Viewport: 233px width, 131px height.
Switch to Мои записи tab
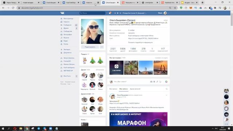pos(124,89)
